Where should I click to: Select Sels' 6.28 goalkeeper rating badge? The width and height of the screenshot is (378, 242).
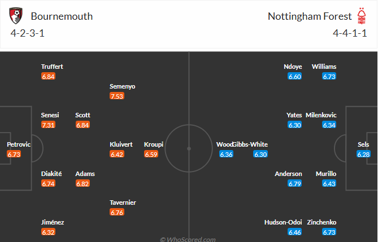pyautogui.click(x=364, y=154)
